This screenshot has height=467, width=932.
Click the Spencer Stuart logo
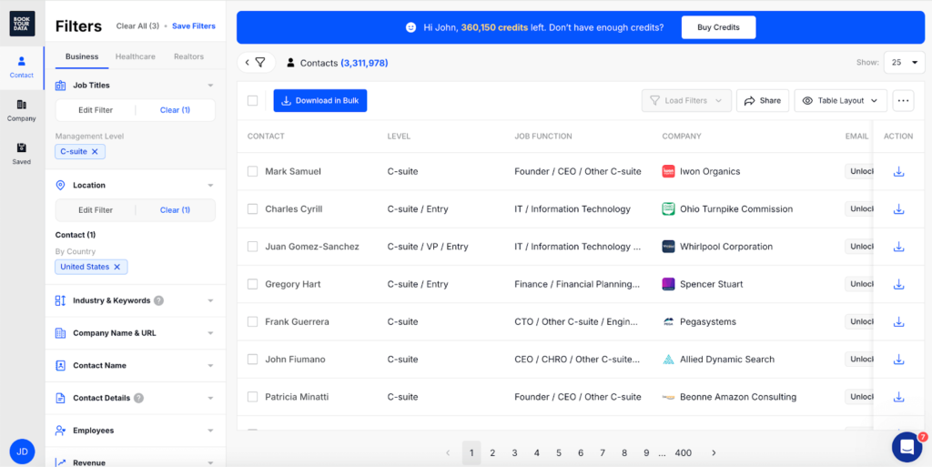668,284
